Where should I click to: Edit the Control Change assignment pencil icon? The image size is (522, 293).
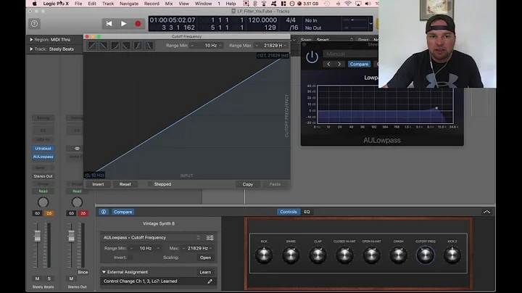[x=210, y=281]
